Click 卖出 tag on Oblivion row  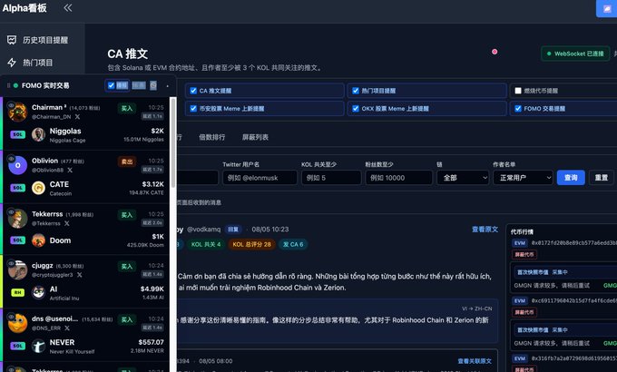(127, 162)
